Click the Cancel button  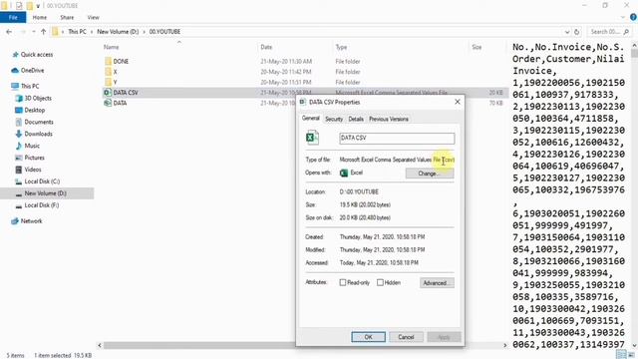pos(406,337)
